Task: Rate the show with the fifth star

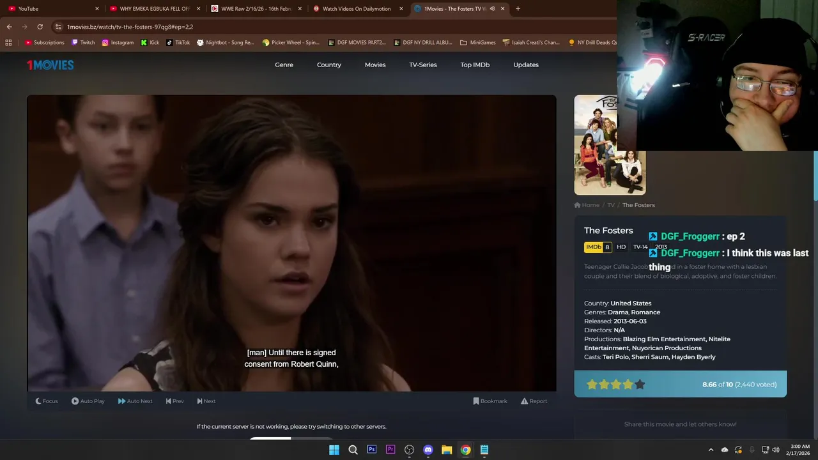Action: tap(640, 384)
